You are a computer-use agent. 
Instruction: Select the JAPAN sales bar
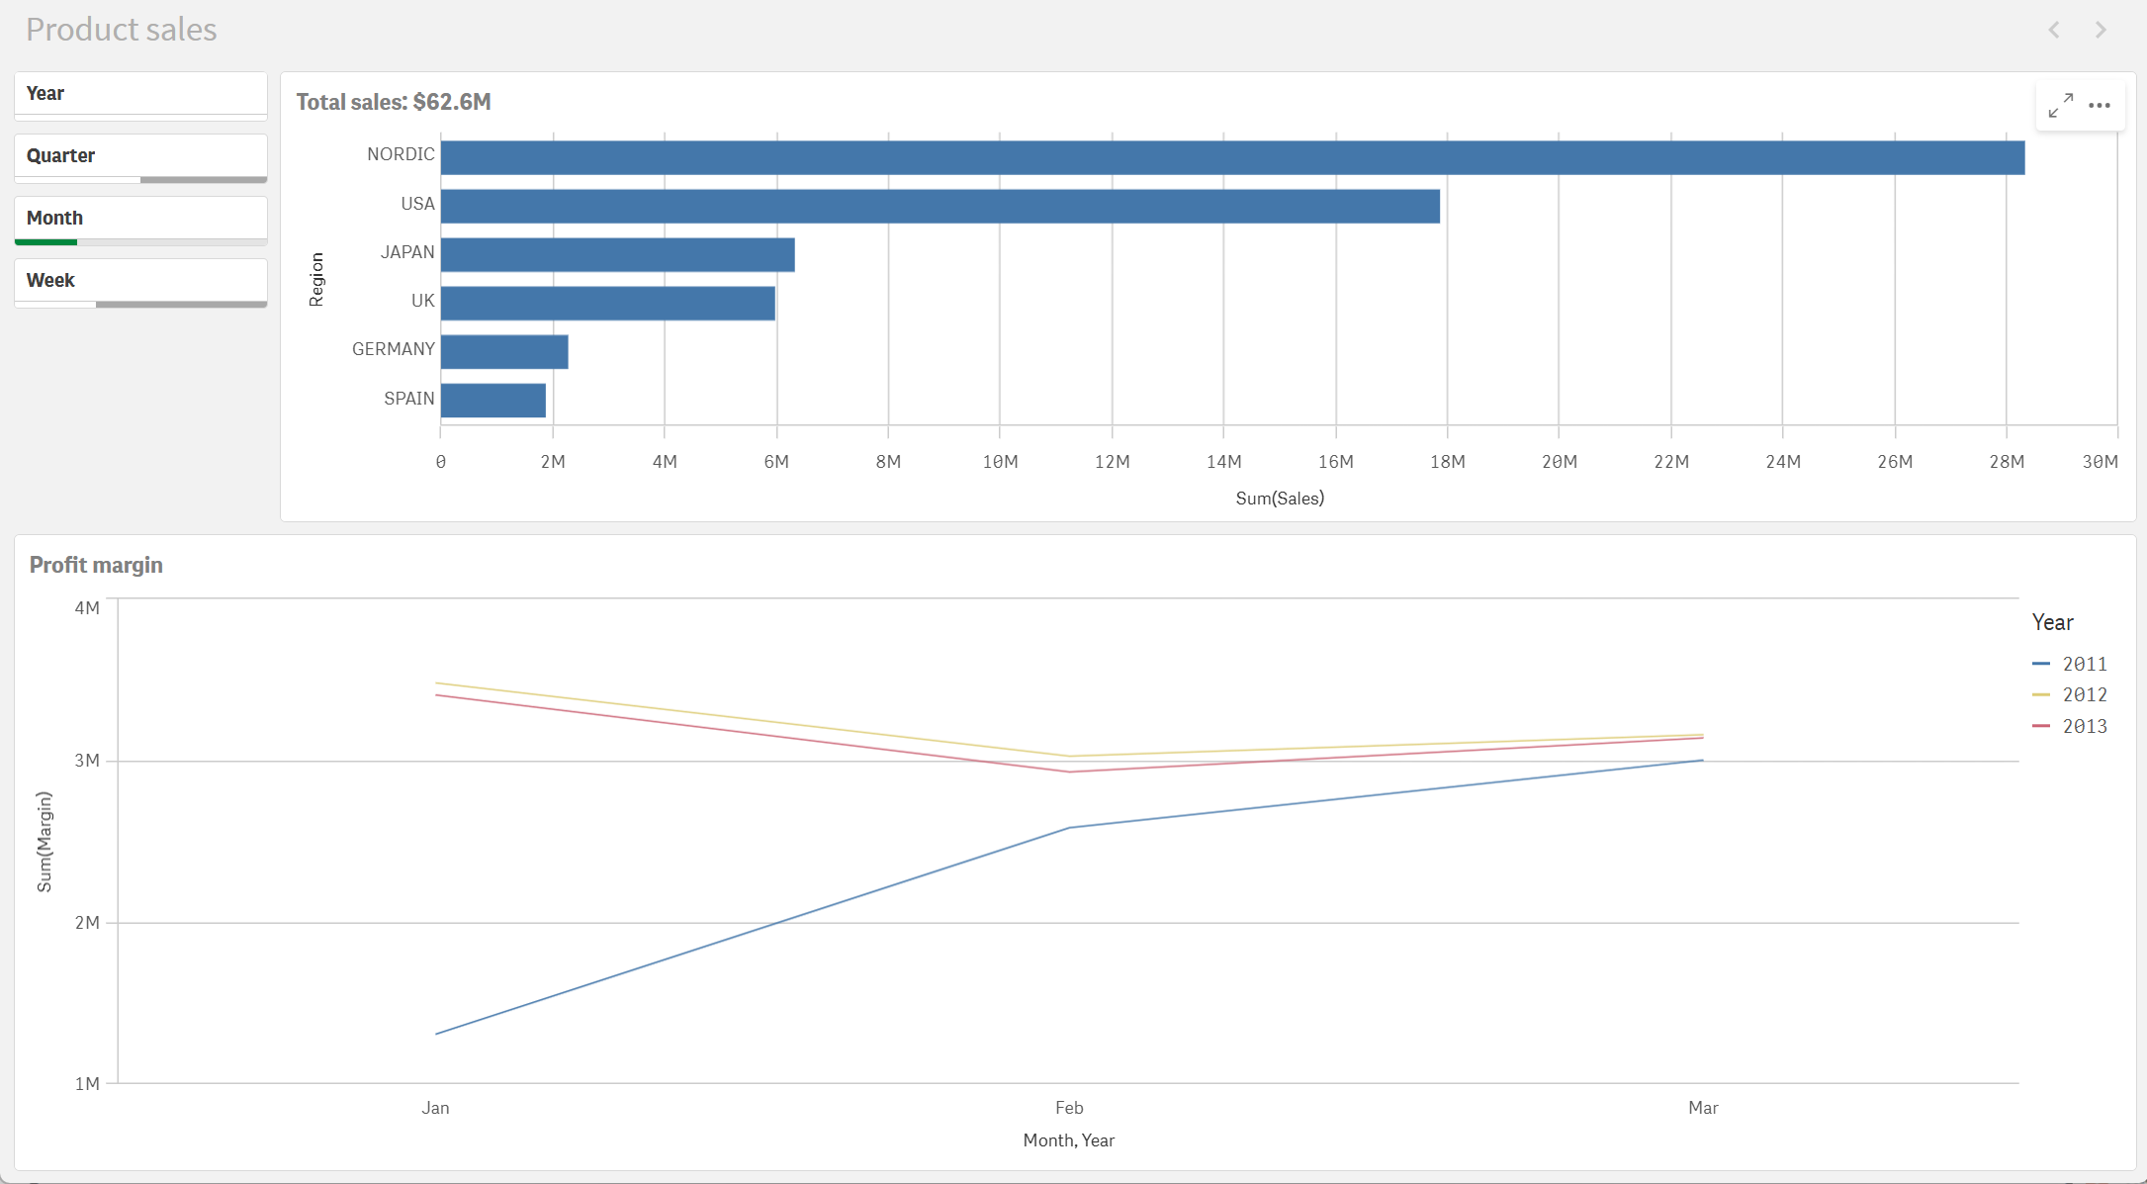point(617,254)
